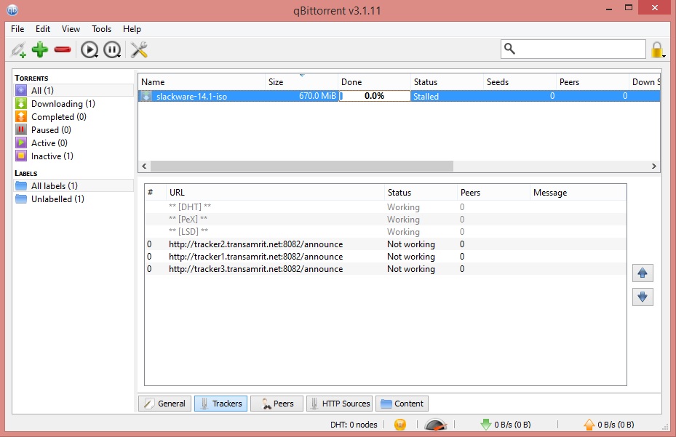Click the horizontal scrollbar thumb of torrent list
676x437 pixels.
pyautogui.click(x=302, y=166)
